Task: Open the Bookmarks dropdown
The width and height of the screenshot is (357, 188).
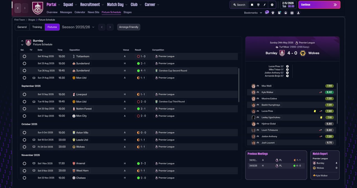Action: (x=253, y=13)
